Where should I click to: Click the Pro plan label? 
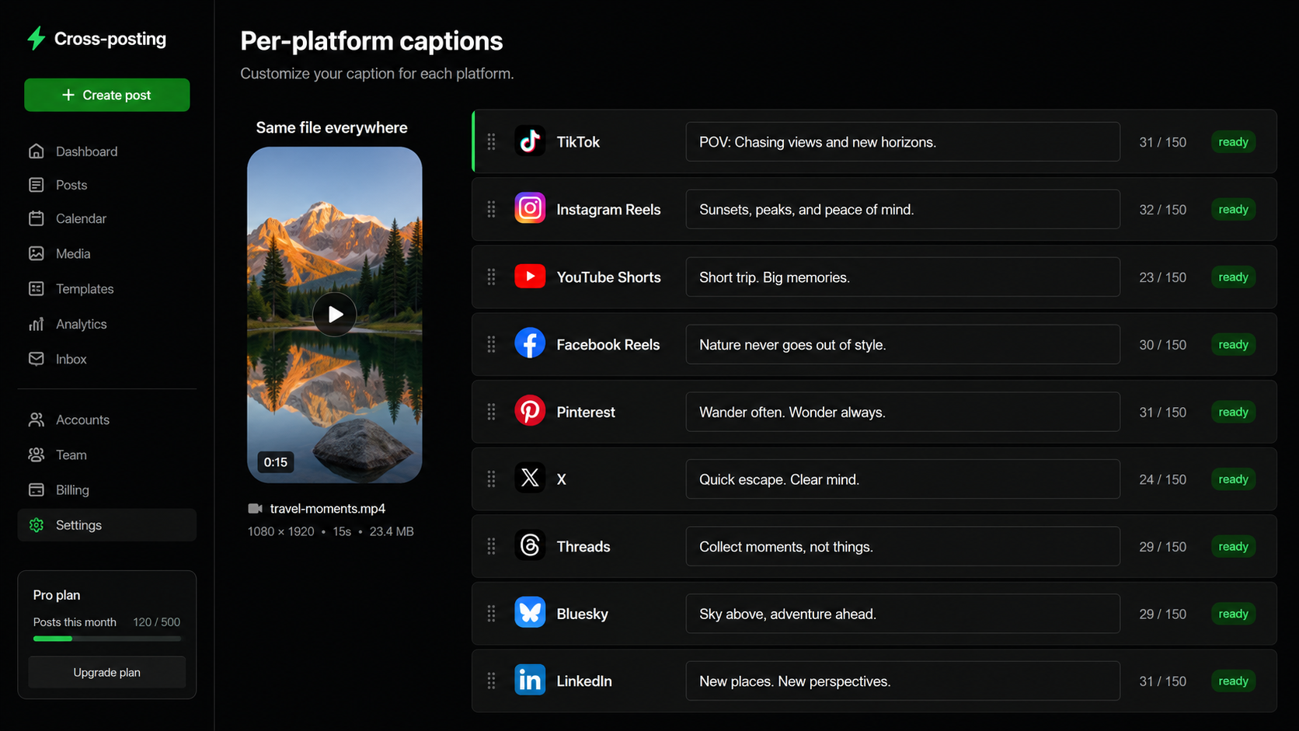click(57, 595)
